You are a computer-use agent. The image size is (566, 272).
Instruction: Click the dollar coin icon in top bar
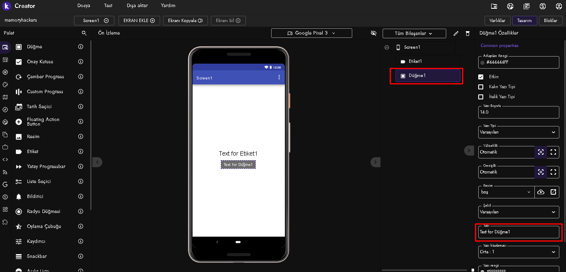(543, 6)
